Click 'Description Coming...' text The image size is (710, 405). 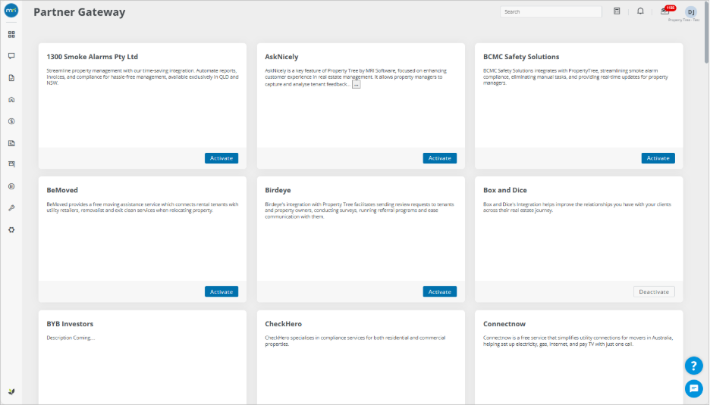pos(71,338)
